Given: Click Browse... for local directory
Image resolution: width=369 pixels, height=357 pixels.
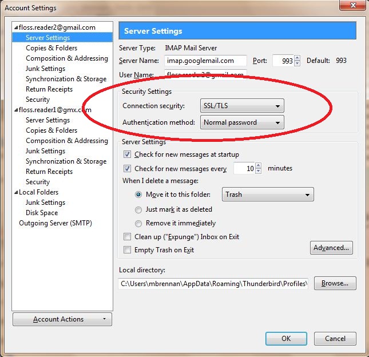Looking at the screenshot, I should 335,284.
